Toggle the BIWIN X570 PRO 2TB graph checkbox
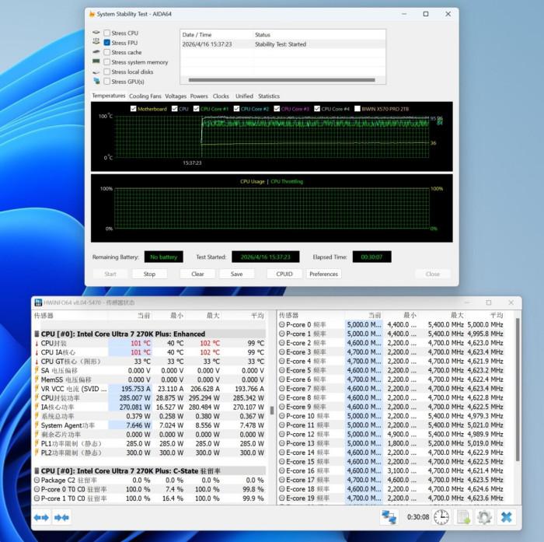This screenshot has height=542, width=544. [358, 109]
